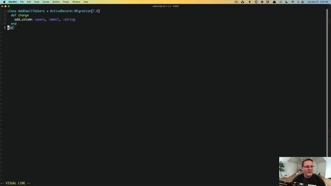The height and width of the screenshot is (186, 331).
Task: Click the vertical scrollbar of the editor
Action: click(x=327, y=82)
